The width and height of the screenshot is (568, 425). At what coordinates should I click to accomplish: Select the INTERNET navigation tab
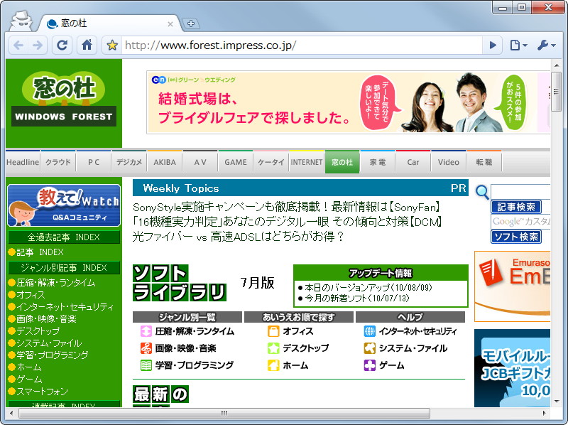(x=306, y=161)
